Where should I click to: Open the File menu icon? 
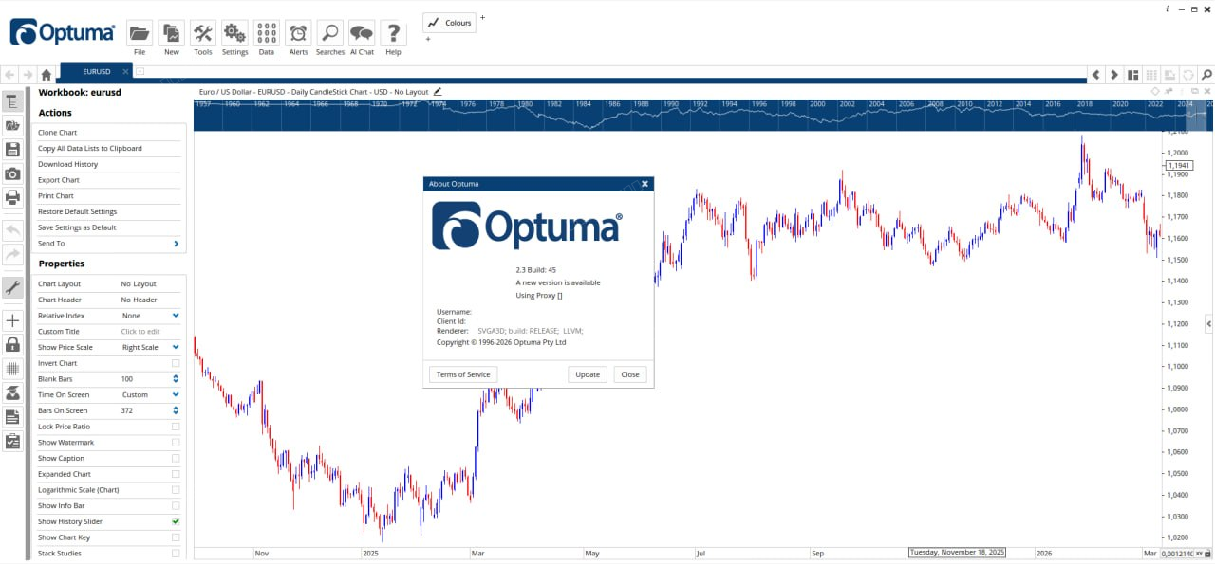(140, 34)
